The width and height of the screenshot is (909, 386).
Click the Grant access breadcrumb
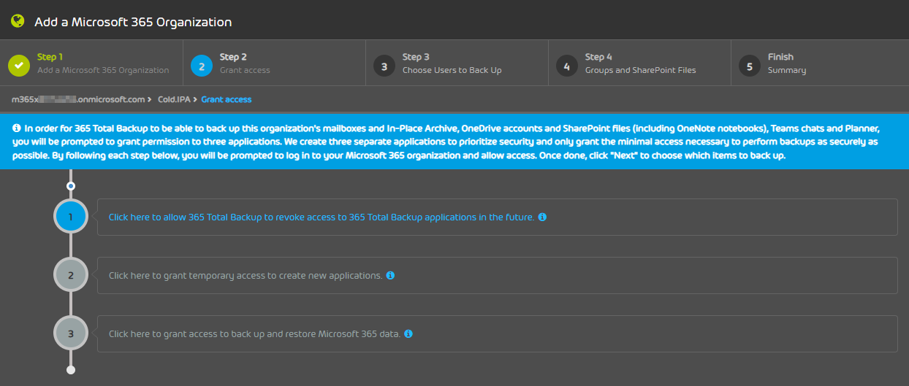tap(227, 99)
